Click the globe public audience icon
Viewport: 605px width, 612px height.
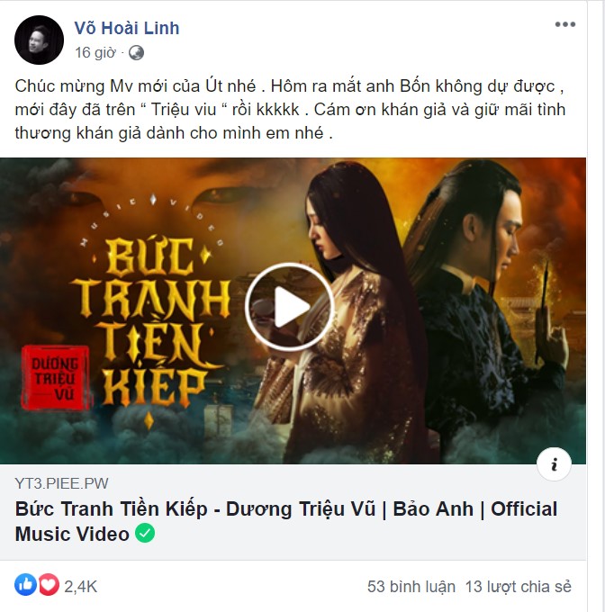(x=136, y=53)
